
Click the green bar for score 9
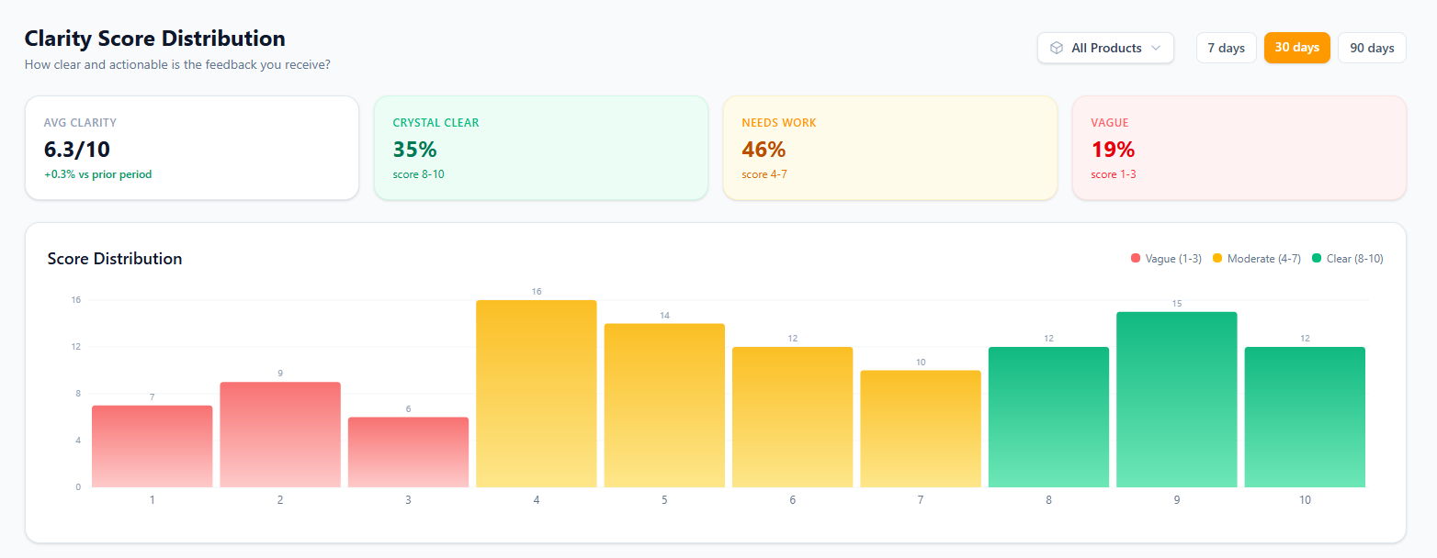click(1176, 399)
